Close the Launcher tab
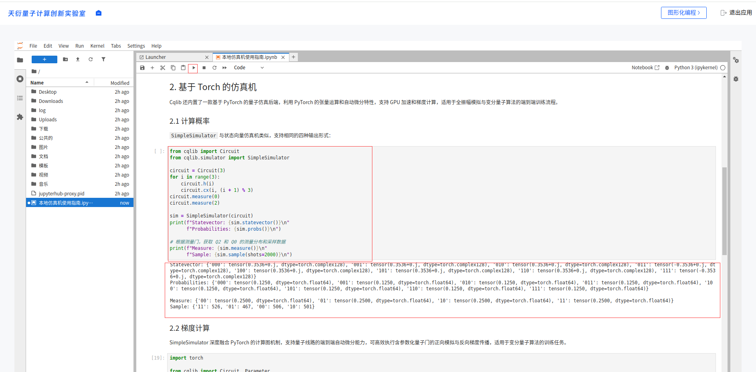Image resolution: width=756 pixels, height=372 pixels. point(207,57)
